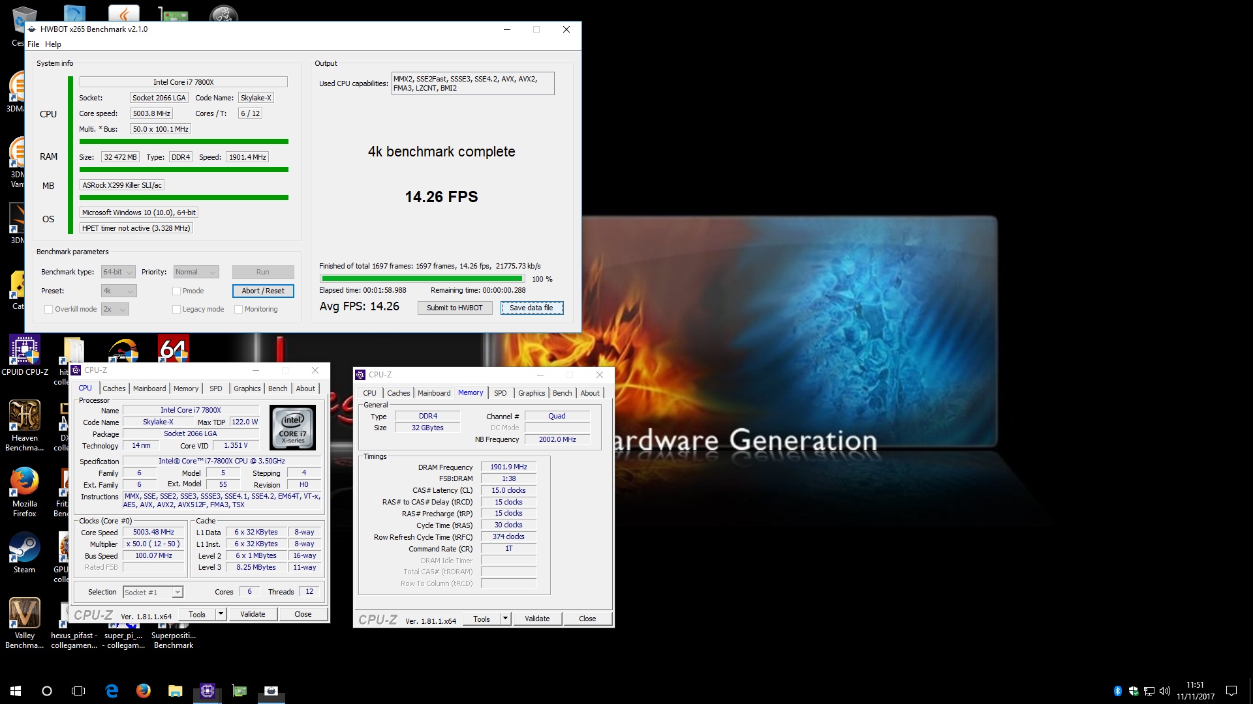The height and width of the screenshot is (704, 1253).
Task: Click Intel Core i7 7800X name field in HWBOT
Action: (183, 82)
